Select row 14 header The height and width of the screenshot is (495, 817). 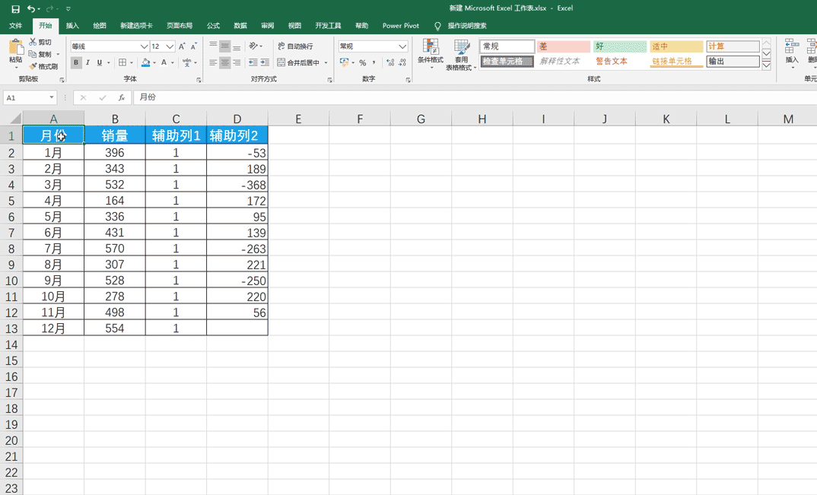click(x=11, y=344)
